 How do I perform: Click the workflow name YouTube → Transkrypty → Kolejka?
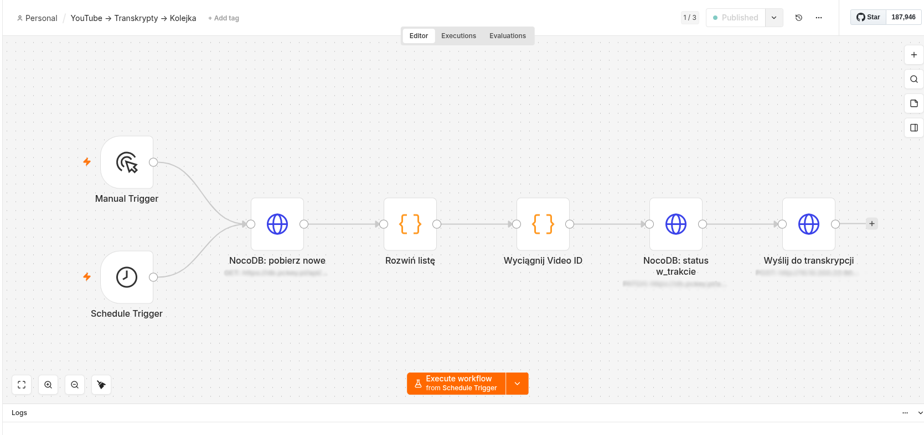[133, 18]
